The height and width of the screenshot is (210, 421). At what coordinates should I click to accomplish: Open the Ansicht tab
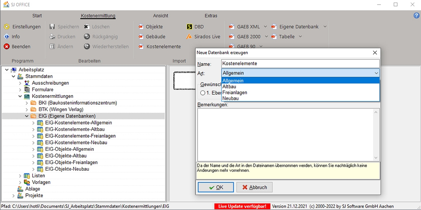(161, 16)
